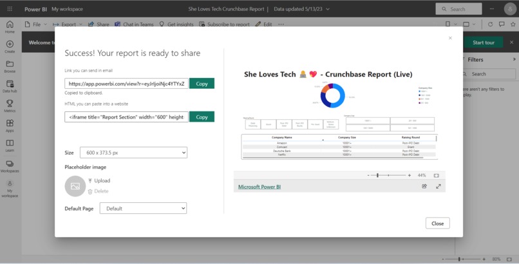Open Data hub in the sidebar
Screen dimensions: 519x264
pos(10,86)
